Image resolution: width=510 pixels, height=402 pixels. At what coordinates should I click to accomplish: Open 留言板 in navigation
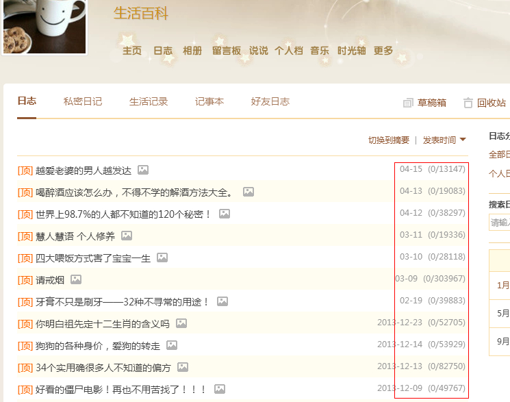[x=227, y=51]
